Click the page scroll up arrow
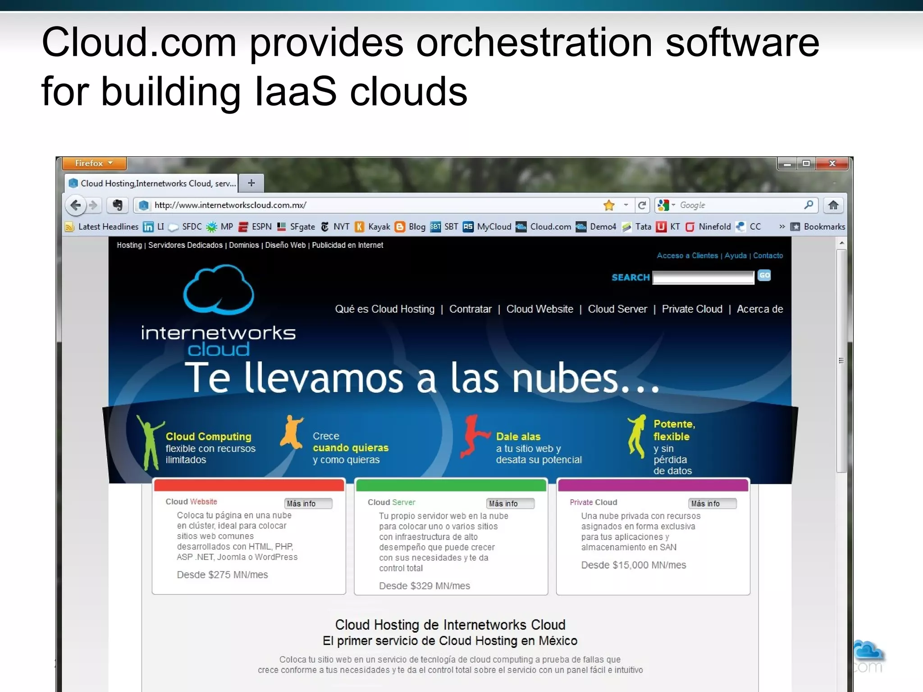 coord(841,243)
